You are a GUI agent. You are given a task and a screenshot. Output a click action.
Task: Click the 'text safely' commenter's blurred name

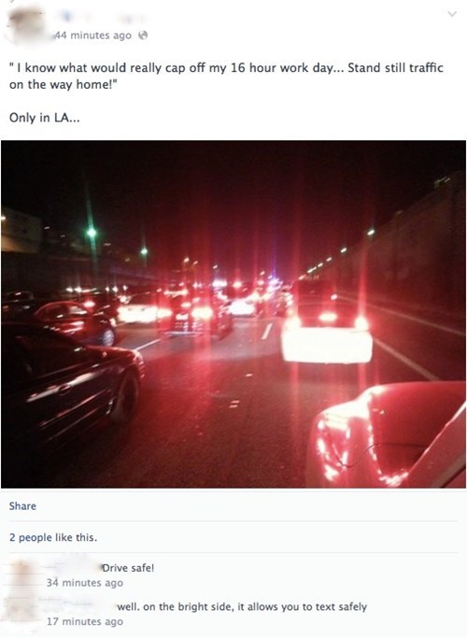click(x=80, y=606)
